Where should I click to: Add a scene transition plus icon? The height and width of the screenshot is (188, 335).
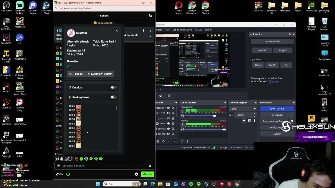(244, 121)
